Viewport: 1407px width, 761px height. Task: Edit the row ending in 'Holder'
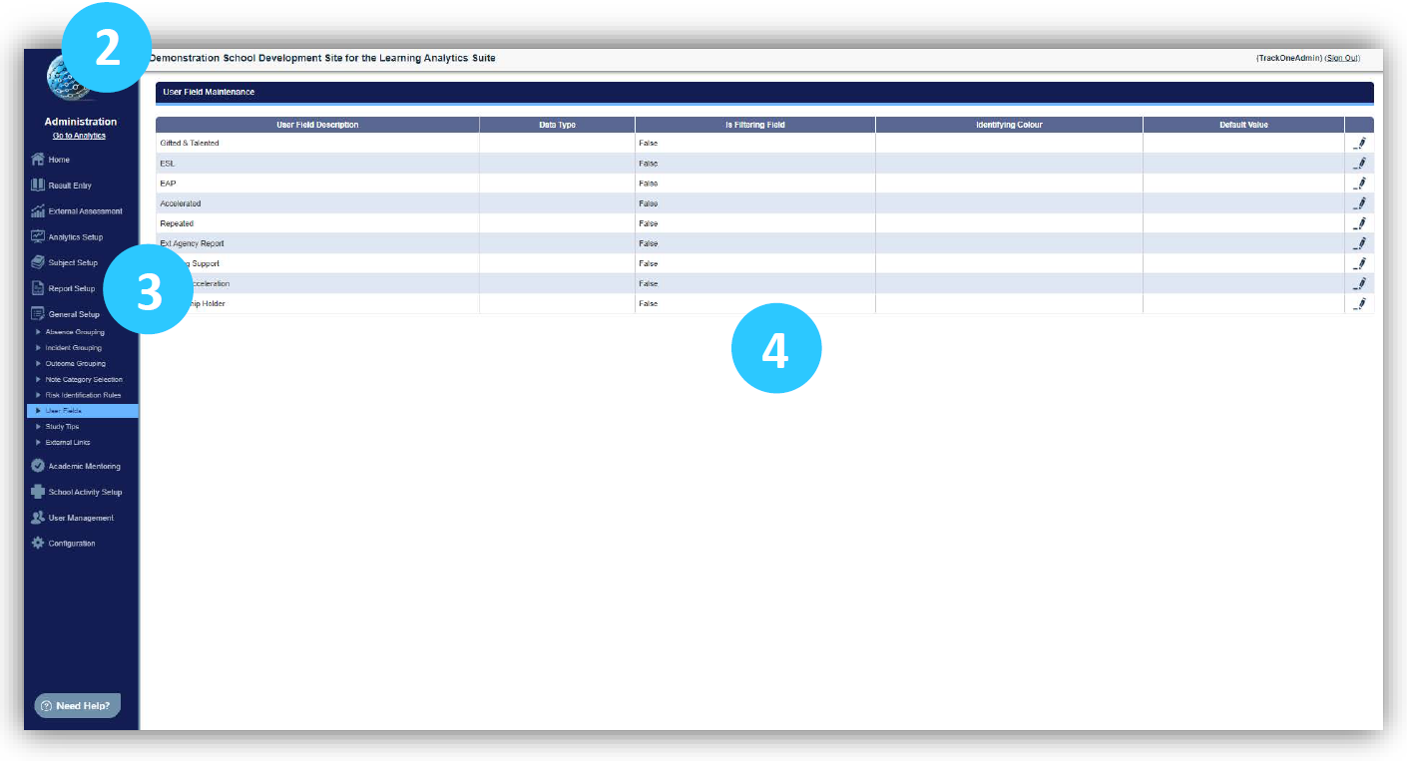pyautogui.click(x=1359, y=303)
